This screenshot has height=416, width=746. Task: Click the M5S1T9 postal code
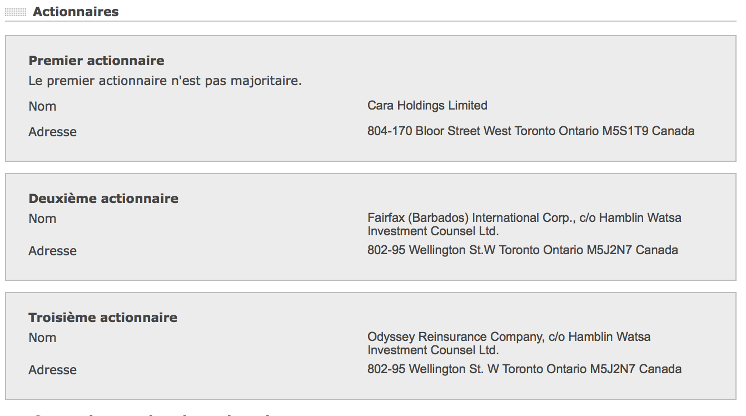pos(625,131)
